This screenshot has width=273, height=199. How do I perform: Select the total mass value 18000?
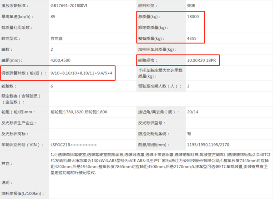(x=193, y=17)
